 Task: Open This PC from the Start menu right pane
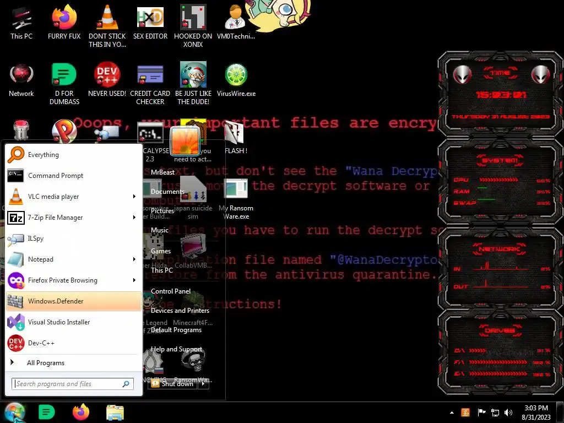[x=162, y=270]
